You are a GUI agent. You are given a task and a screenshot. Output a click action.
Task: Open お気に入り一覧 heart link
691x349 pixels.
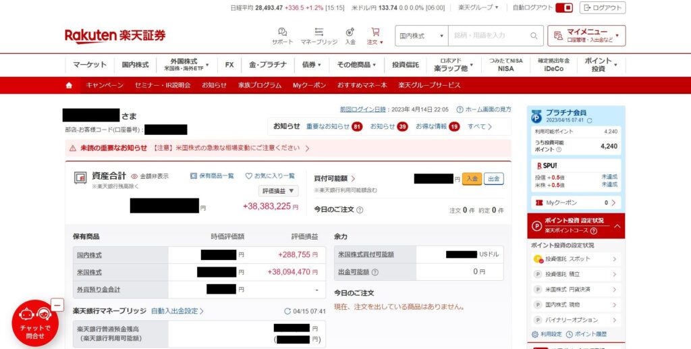270,176
